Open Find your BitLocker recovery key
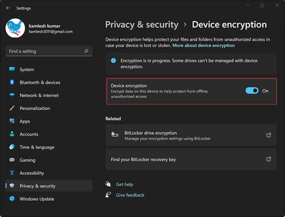 point(191,159)
